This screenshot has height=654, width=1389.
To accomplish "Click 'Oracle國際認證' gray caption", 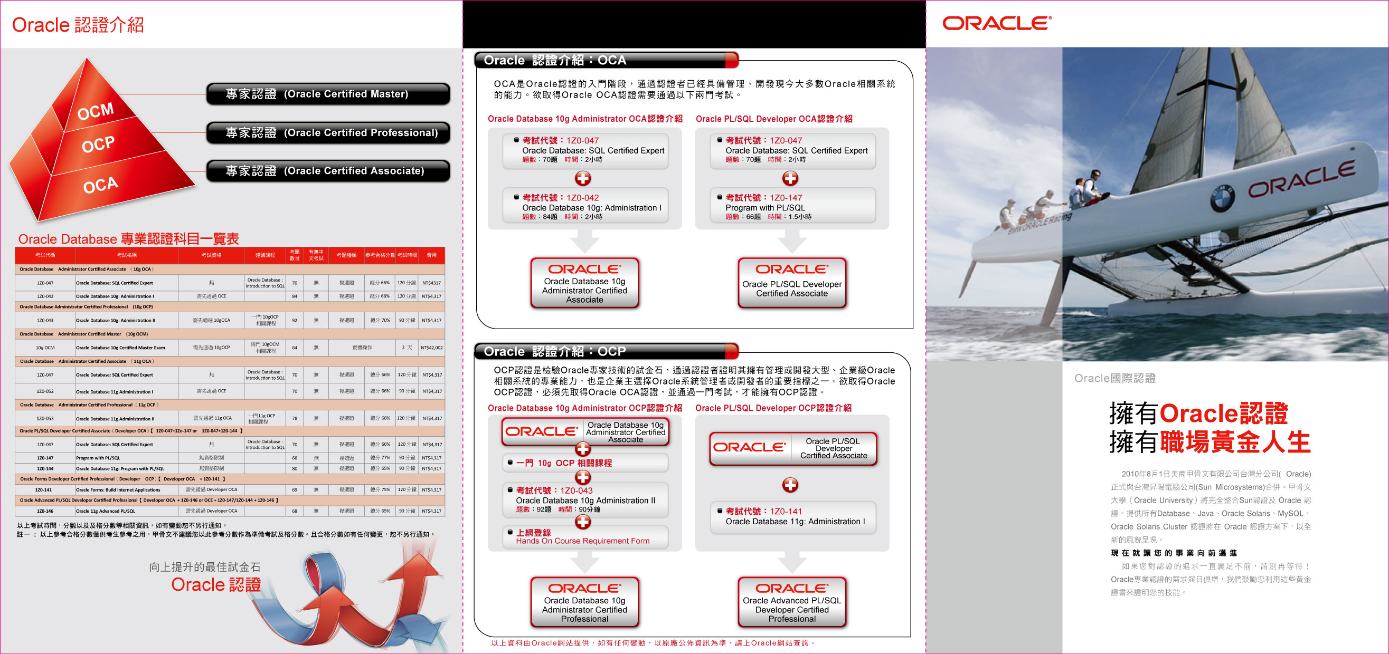I will tap(1114, 378).
